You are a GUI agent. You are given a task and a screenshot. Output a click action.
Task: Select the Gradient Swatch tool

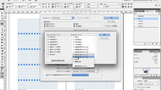coord(2,51)
